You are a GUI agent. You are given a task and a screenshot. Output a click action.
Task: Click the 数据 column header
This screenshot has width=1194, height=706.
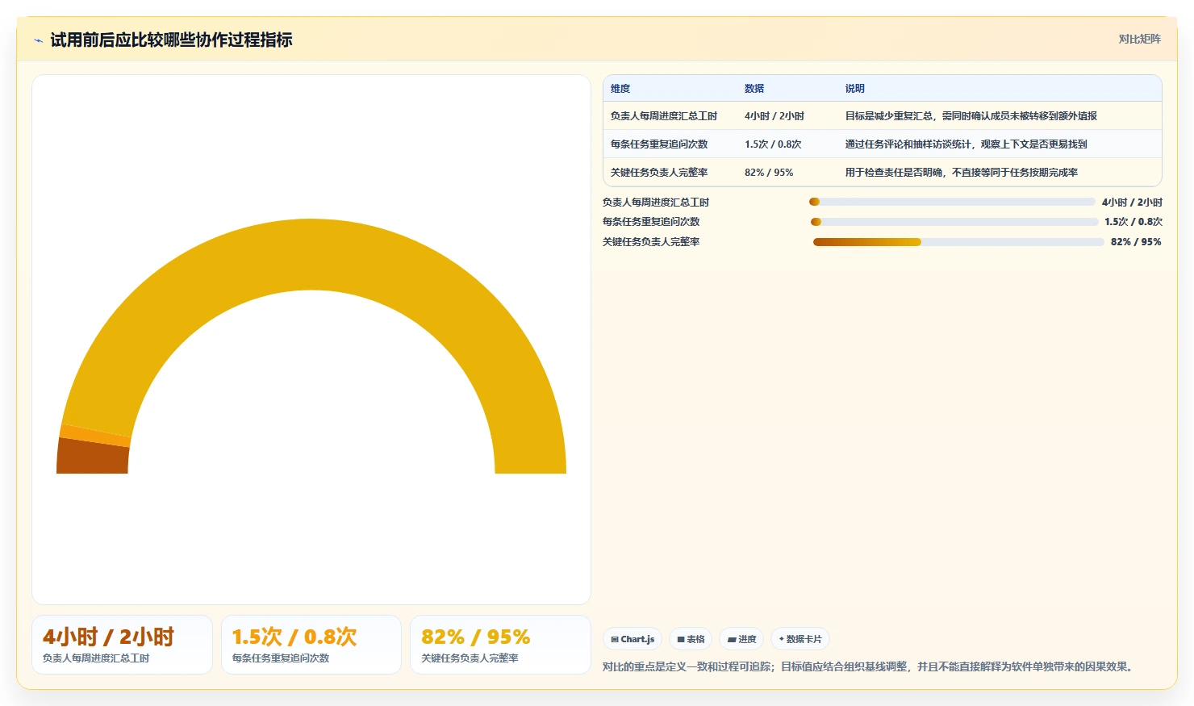(x=754, y=89)
